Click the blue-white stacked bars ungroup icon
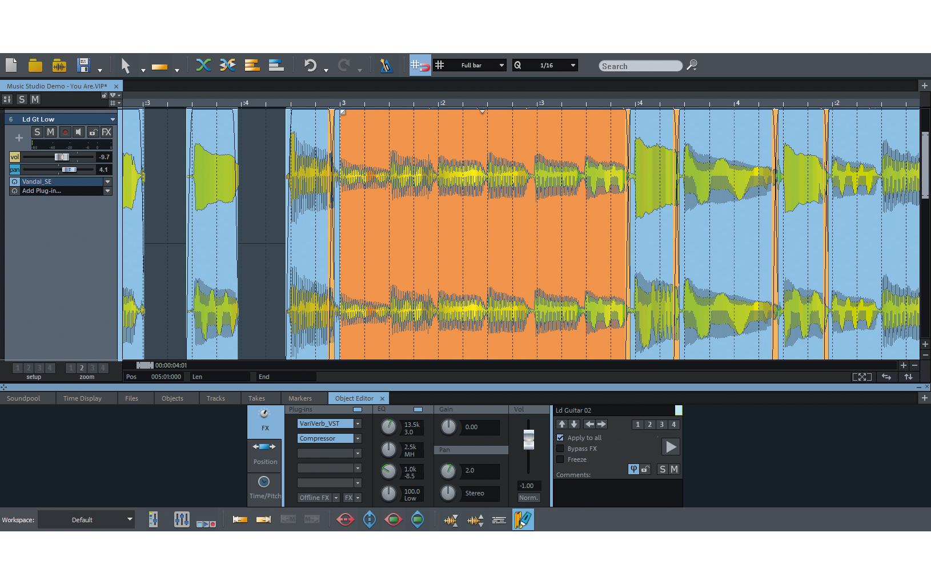This screenshot has width=931, height=585. click(276, 65)
